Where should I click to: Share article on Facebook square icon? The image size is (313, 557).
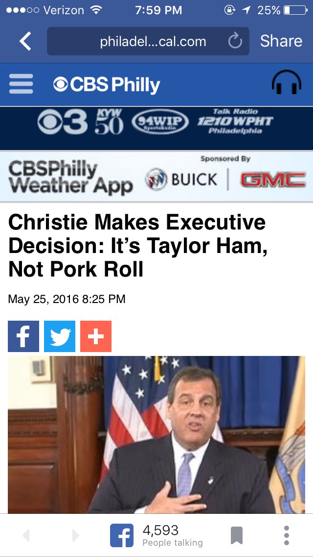23,336
